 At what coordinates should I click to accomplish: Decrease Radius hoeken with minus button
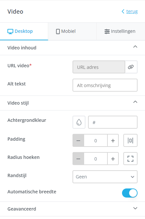point(78,159)
